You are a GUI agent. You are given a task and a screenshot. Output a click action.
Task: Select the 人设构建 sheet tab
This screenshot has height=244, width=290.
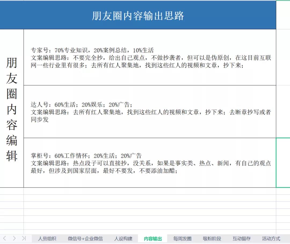pyautogui.click(x=123, y=239)
